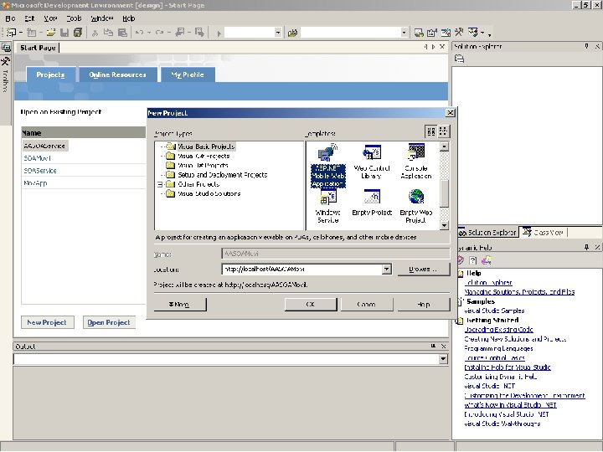The height and width of the screenshot is (452, 603).
Task: Click the Save All icon
Action: point(78,33)
